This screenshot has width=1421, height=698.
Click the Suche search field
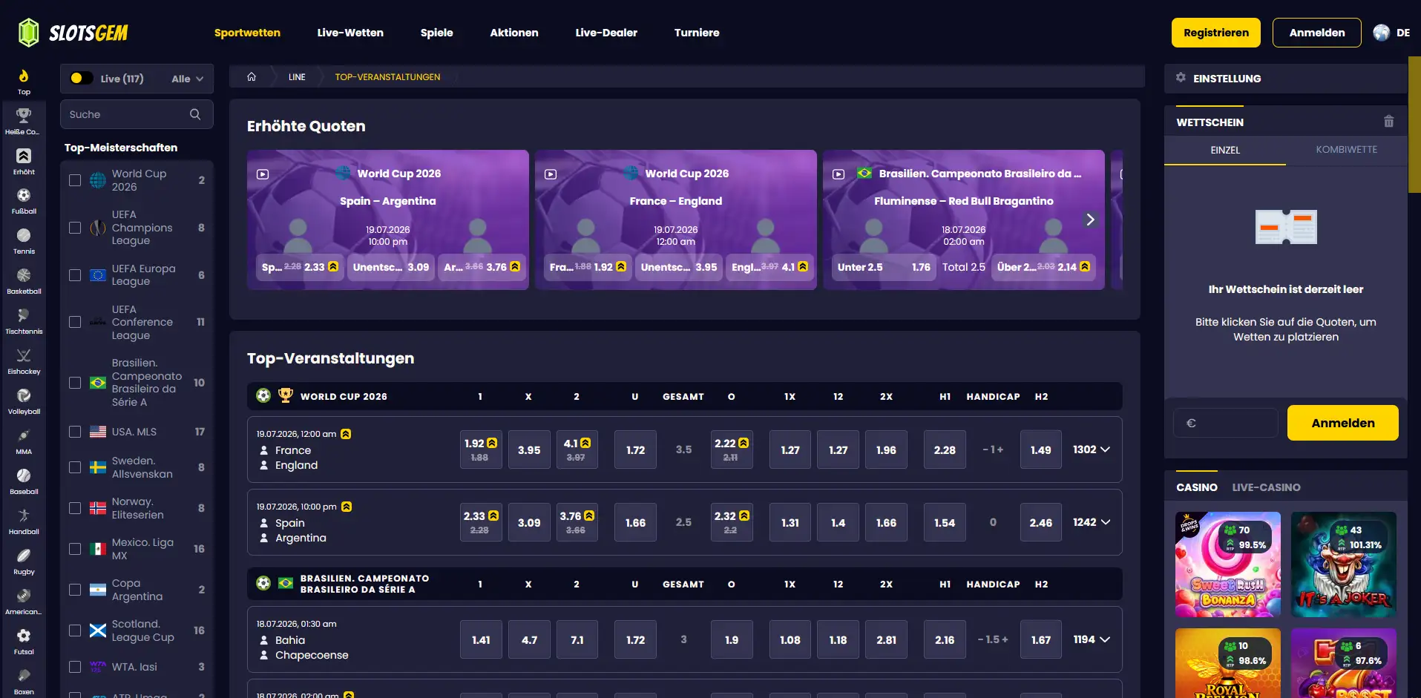(137, 114)
